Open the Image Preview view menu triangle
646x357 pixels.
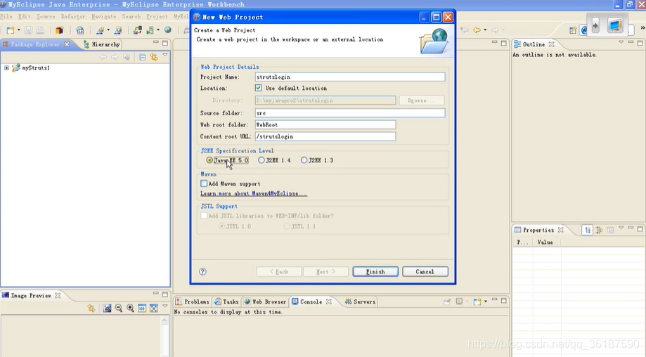click(165, 306)
